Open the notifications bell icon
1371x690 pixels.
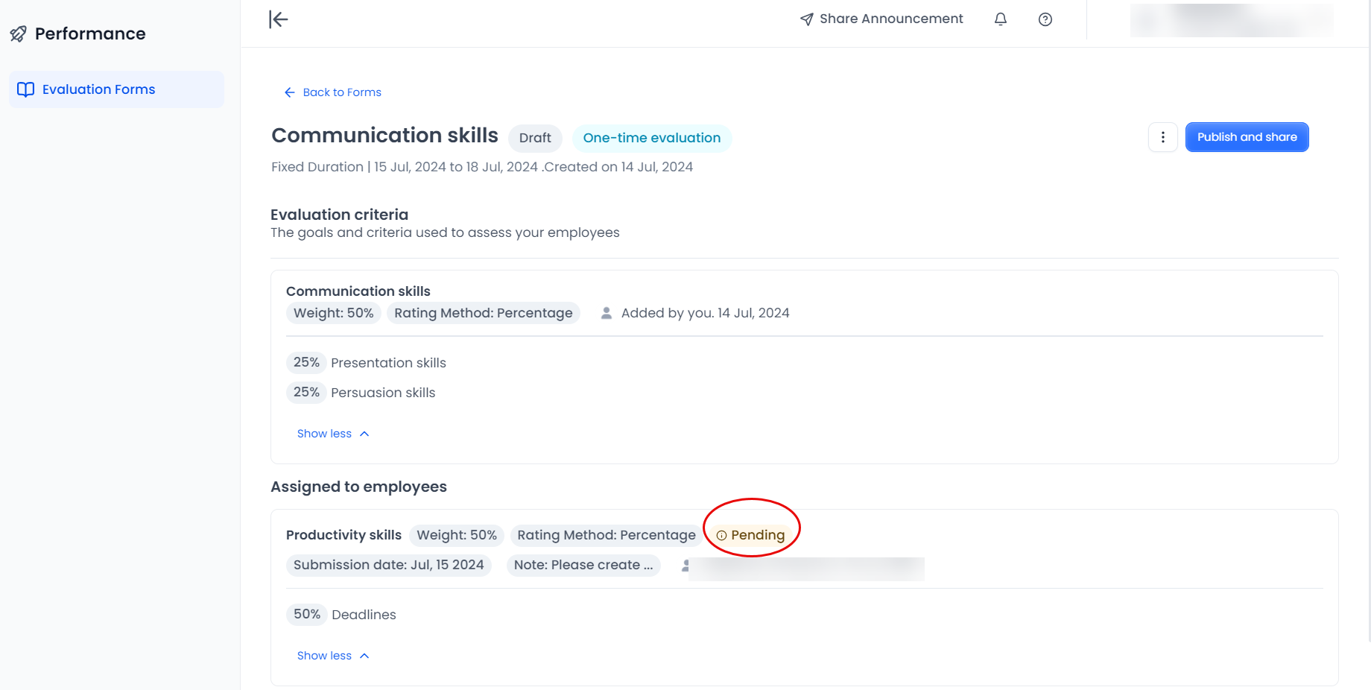point(1001,19)
